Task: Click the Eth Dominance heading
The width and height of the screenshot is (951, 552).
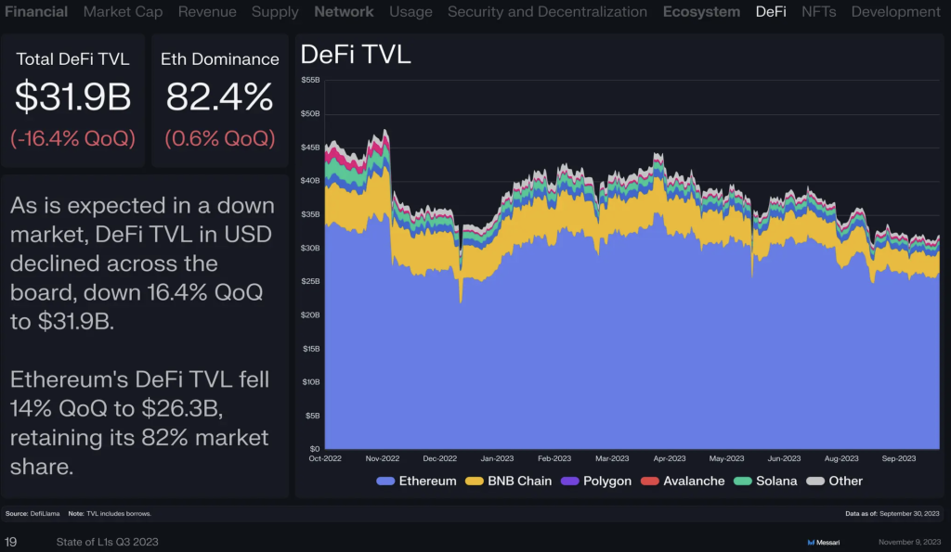Action: pos(219,59)
